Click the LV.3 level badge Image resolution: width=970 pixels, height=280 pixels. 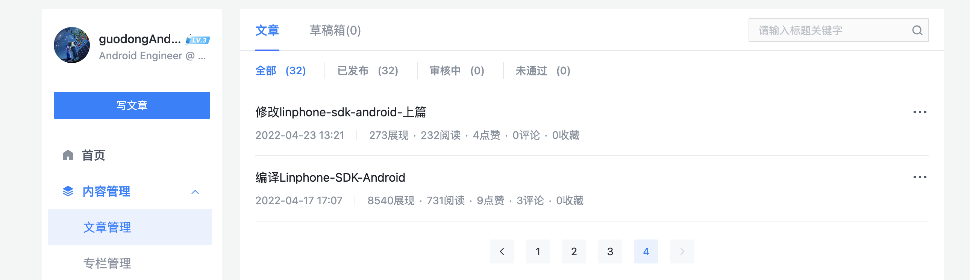[198, 40]
